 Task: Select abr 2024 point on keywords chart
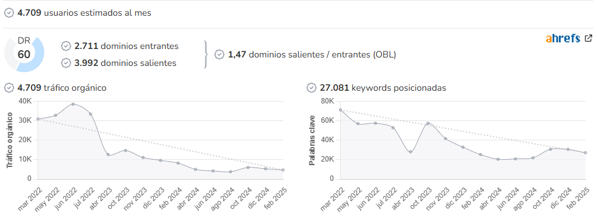(x=498, y=159)
